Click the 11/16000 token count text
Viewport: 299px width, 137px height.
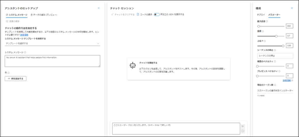coord(261,96)
